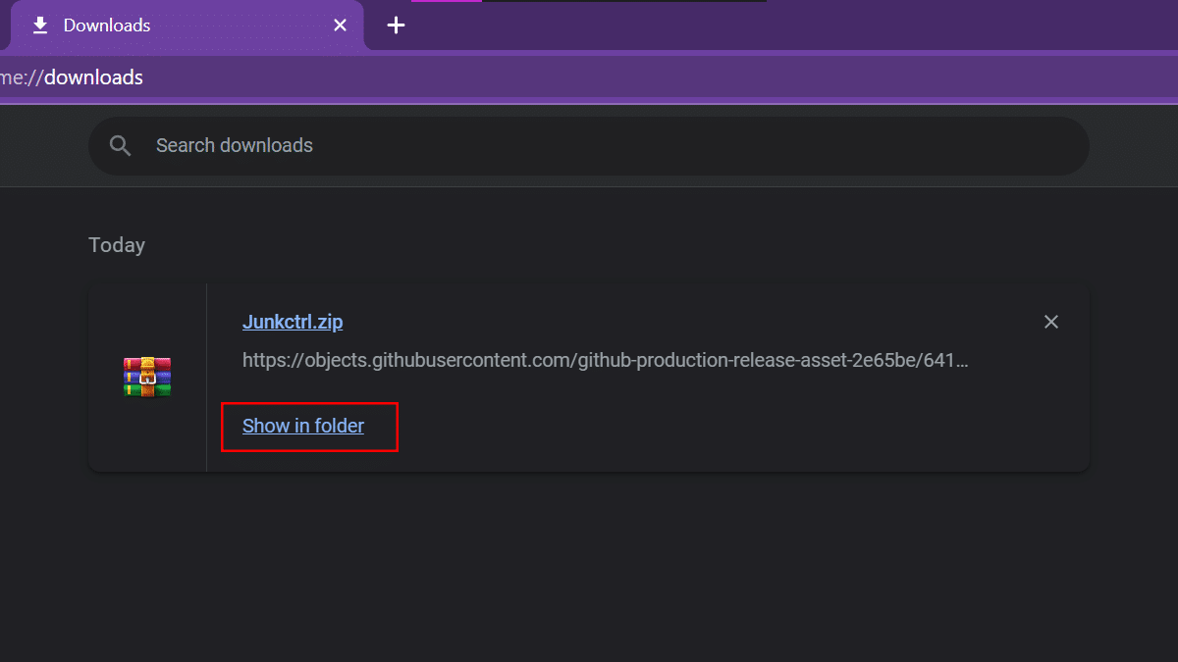Click empty header area right of search box
This screenshot has height=662, width=1178.
pyautogui.click(x=1134, y=146)
